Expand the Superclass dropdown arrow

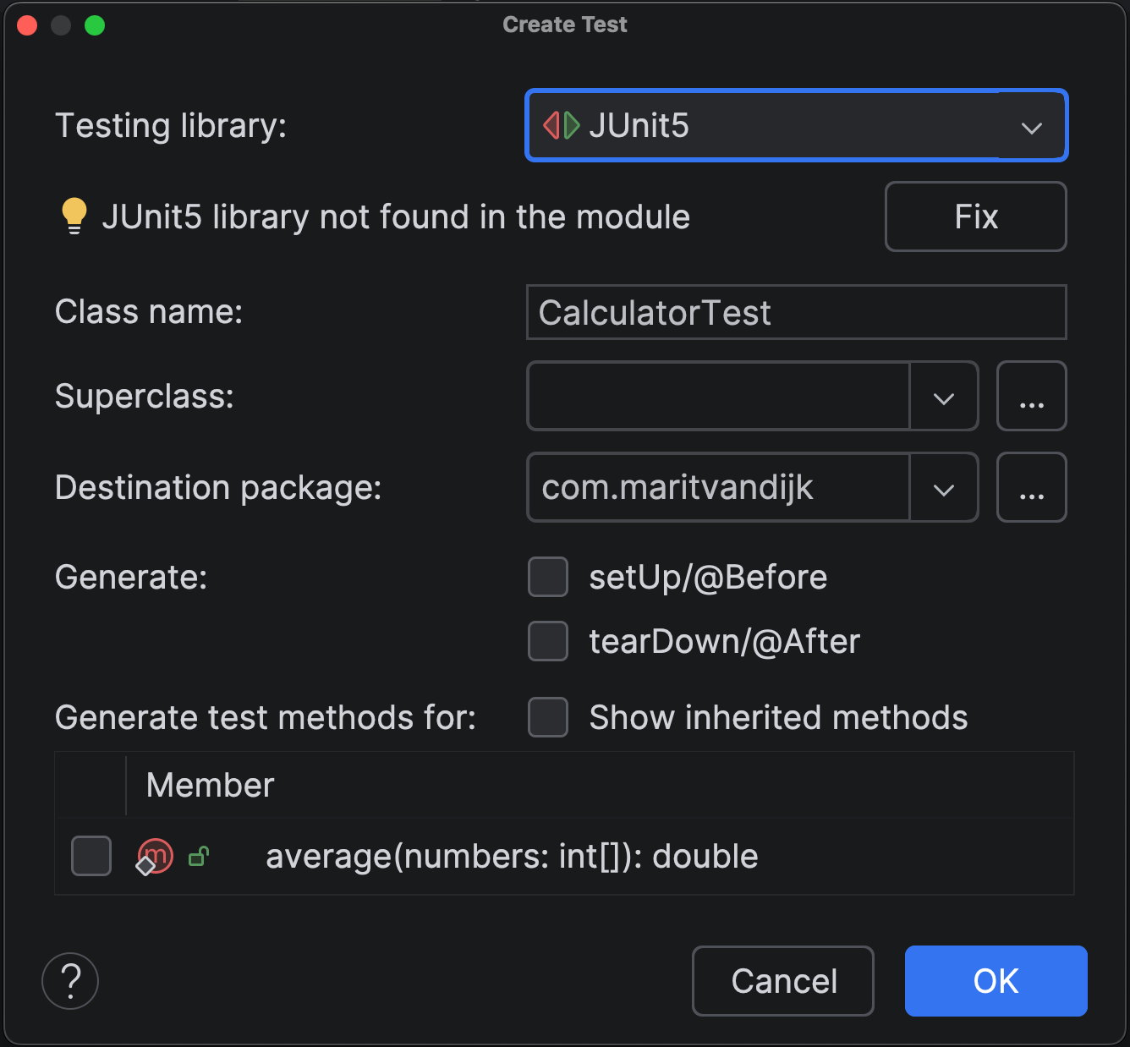[x=944, y=397]
